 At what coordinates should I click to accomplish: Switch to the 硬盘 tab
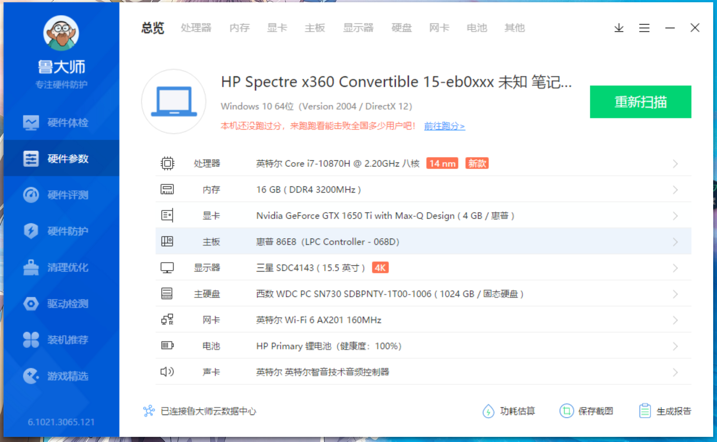tap(402, 28)
